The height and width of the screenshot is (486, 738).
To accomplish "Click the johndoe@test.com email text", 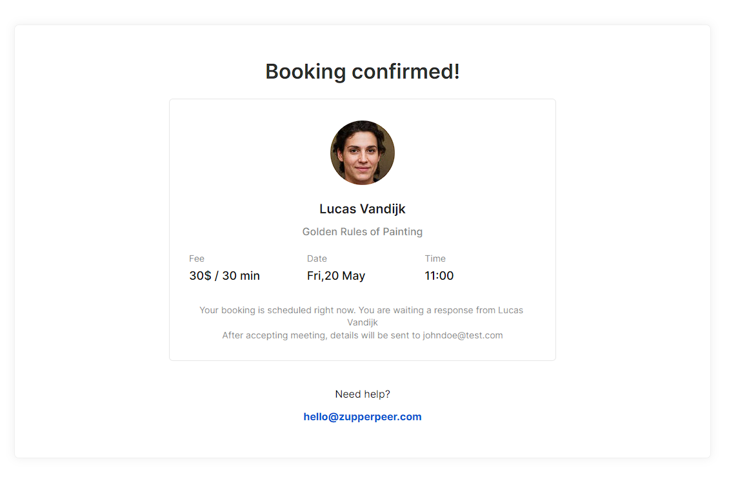I will click(462, 335).
